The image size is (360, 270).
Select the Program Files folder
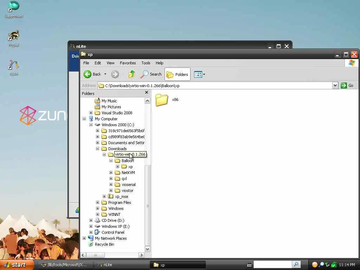(120, 202)
